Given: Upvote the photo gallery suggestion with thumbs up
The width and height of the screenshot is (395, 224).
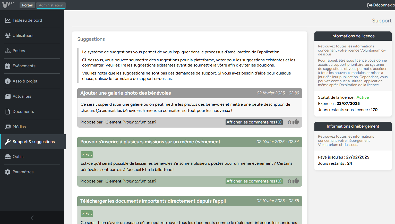Looking at the screenshot, I should pyautogui.click(x=296, y=122).
